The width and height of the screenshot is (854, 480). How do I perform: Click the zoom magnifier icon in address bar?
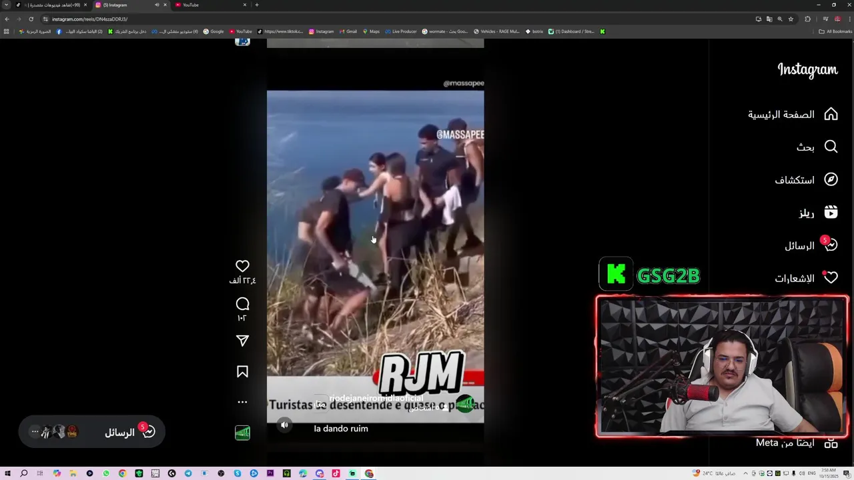click(x=780, y=19)
